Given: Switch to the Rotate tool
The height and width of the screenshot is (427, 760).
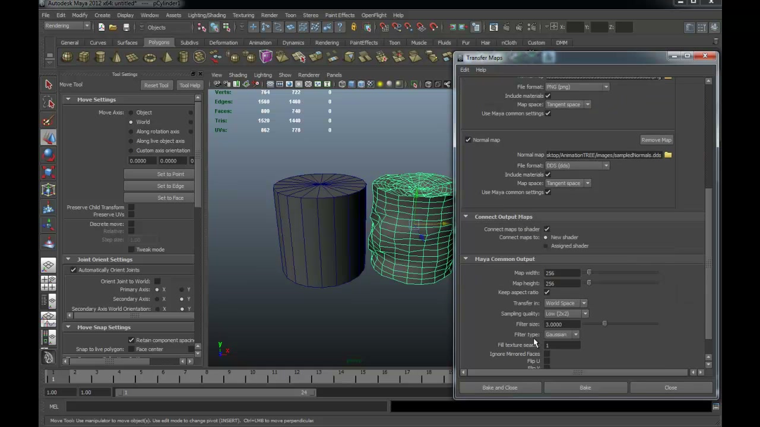Looking at the screenshot, I should (49, 155).
